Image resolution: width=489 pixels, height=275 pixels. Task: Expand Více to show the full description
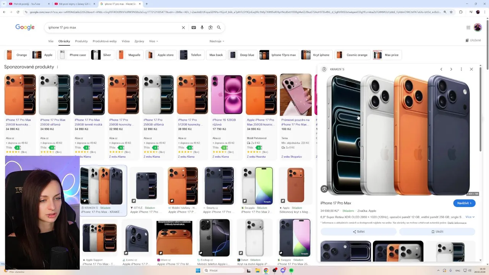470,217
